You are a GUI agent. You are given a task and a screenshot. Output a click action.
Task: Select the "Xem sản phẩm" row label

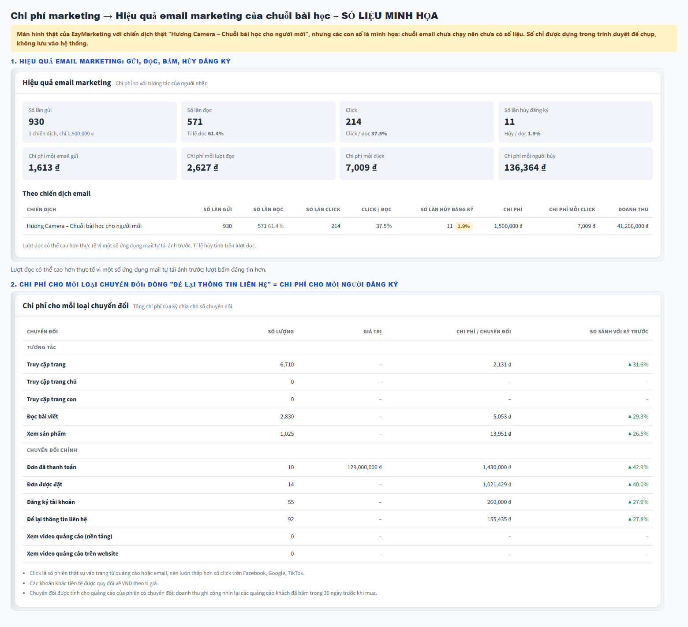click(46, 434)
